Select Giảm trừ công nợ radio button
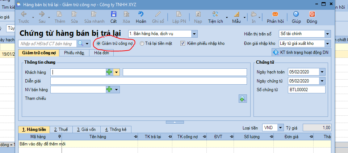Viewport: 348px width, 153px height. [99, 43]
